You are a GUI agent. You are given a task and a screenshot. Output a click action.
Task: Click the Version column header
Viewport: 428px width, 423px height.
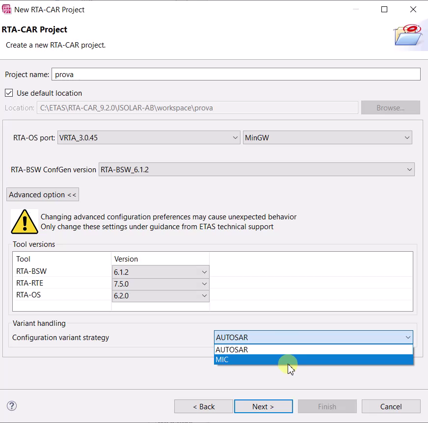coord(126,259)
